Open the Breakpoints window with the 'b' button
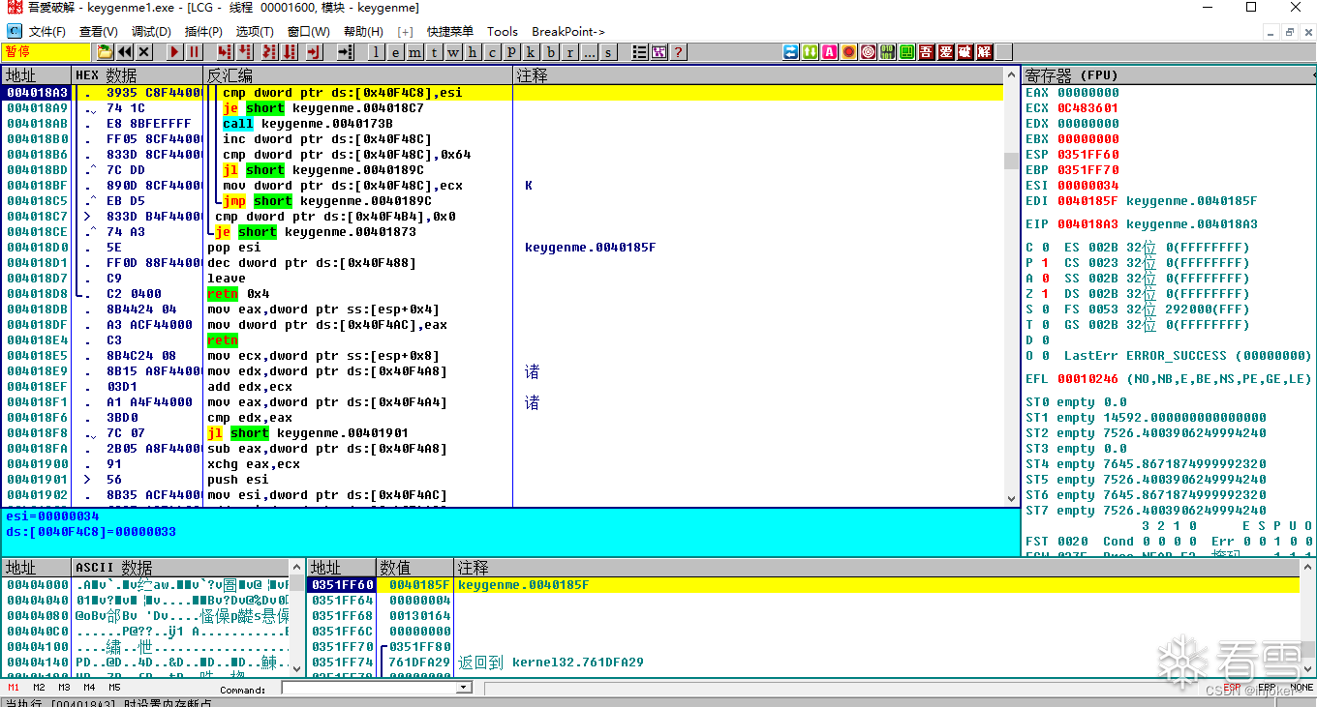The width and height of the screenshot is (1317, 707). pos(550,52)
